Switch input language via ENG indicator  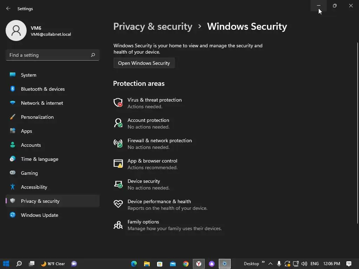[314, 264]
